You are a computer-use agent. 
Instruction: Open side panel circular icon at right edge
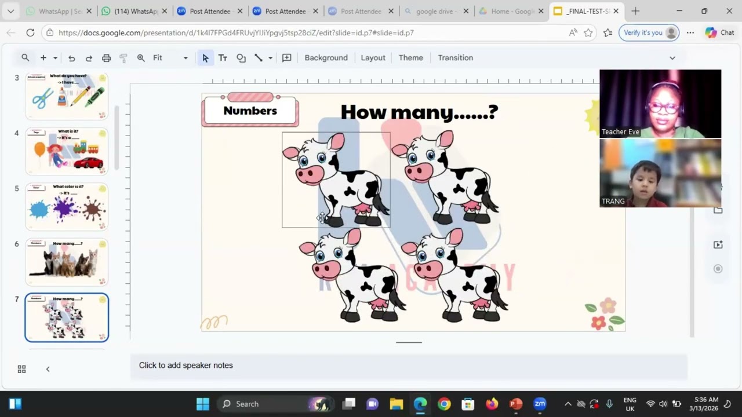coord(718,269)
